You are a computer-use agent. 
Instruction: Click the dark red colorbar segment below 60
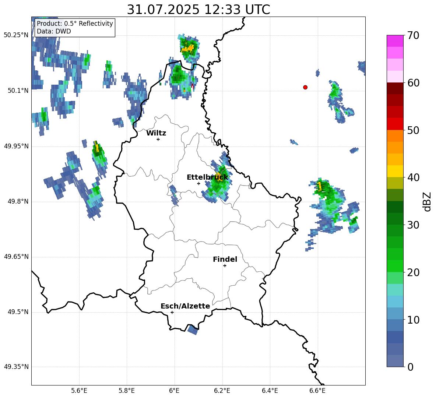tap(395, 88)
